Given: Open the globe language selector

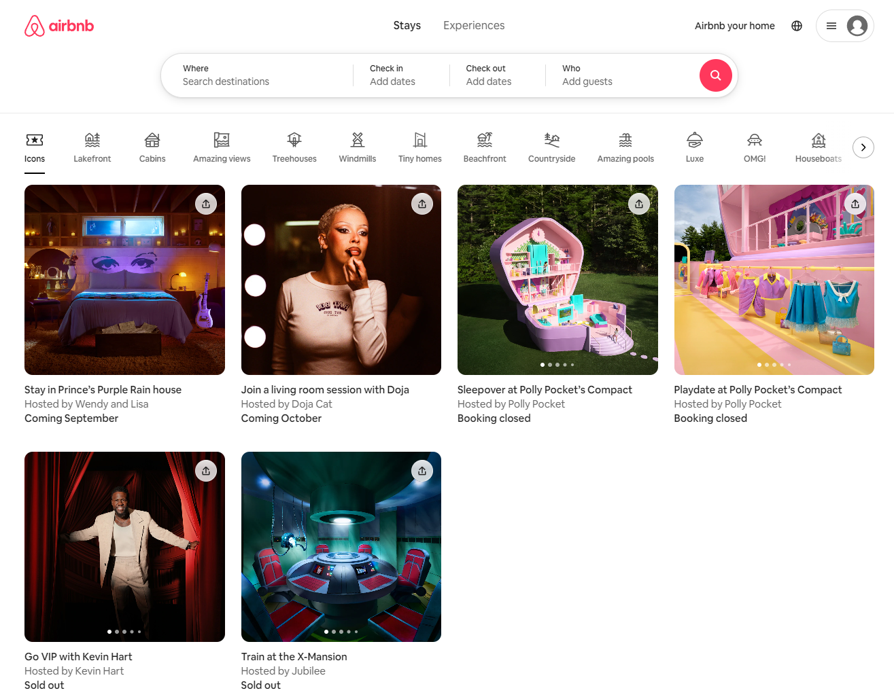Looking at the screenshot, I should tap(797, 26).
